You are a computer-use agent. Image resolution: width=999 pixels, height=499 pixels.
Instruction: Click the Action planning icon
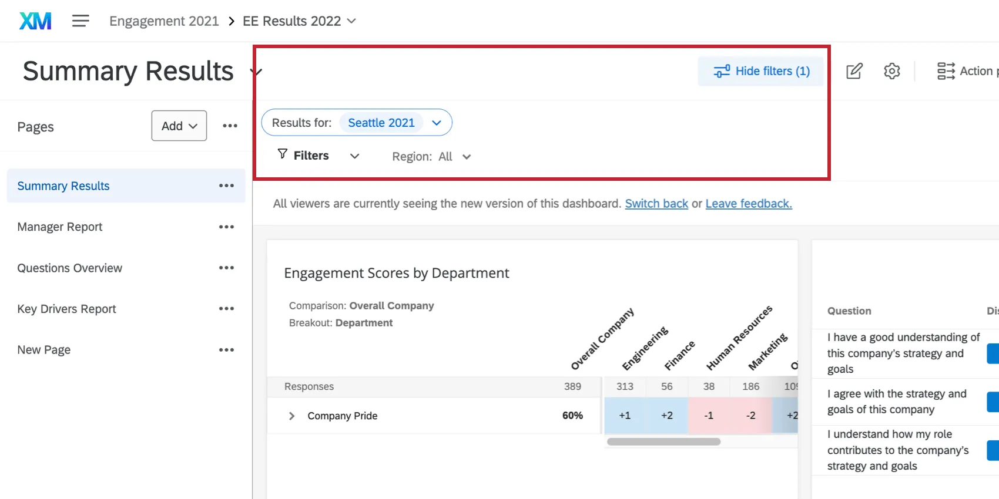[946, 71]
